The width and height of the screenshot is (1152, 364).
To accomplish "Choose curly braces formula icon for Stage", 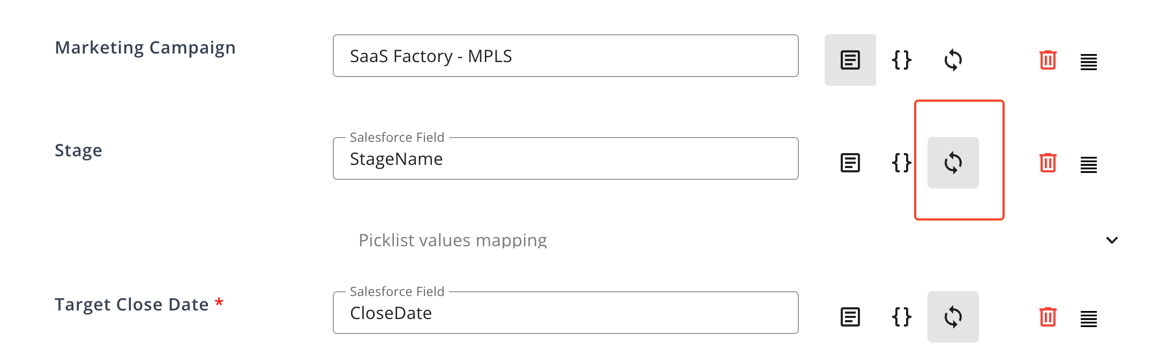I will 901,163.
